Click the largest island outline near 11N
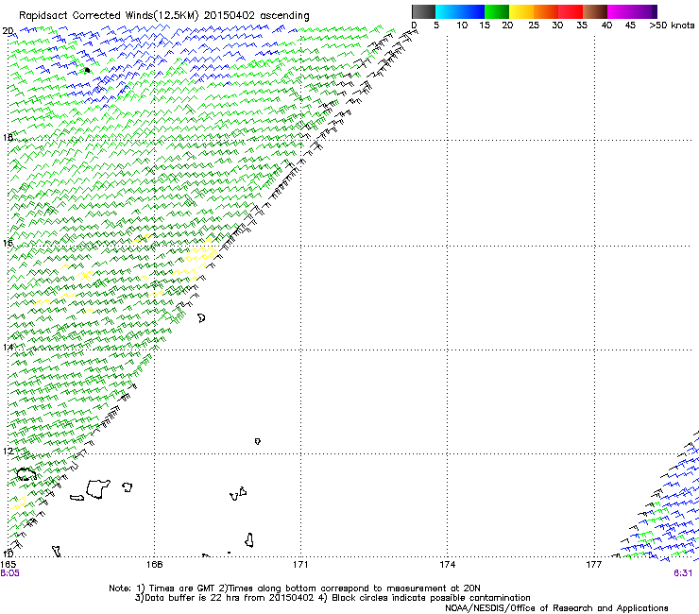 point(98,489)
